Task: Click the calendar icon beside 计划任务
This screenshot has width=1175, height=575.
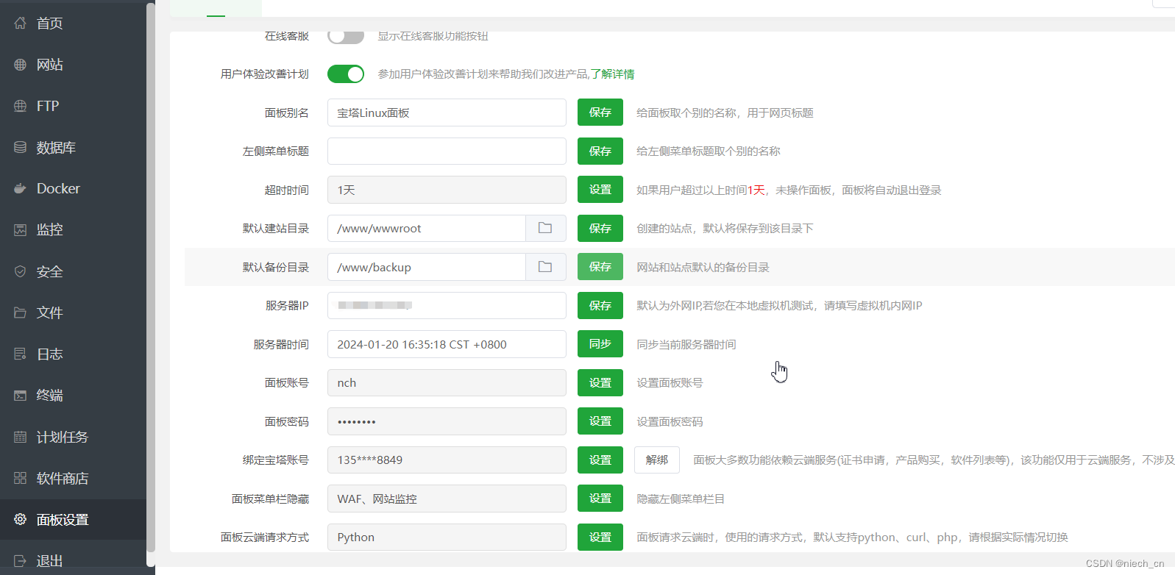Action: click(20, 437)
